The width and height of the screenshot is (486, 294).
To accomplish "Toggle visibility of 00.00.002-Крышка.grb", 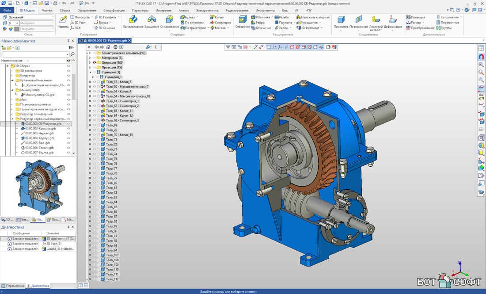I will (x=69, y=128).
